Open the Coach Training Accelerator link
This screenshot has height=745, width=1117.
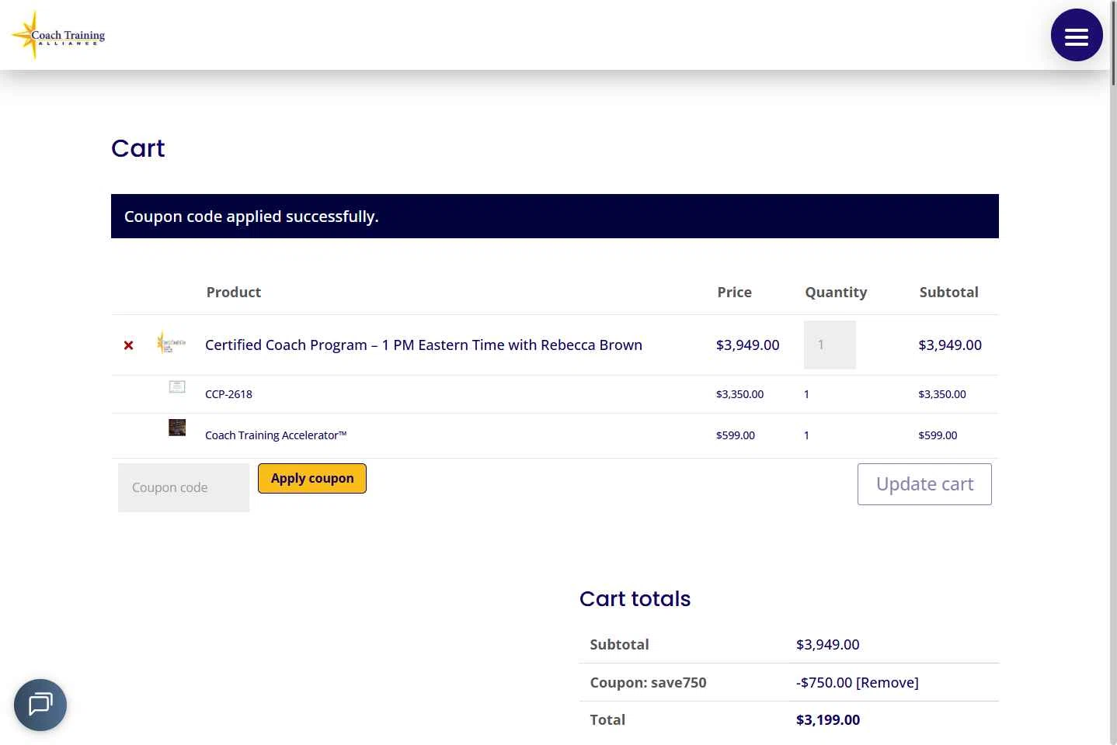[276, 435]
